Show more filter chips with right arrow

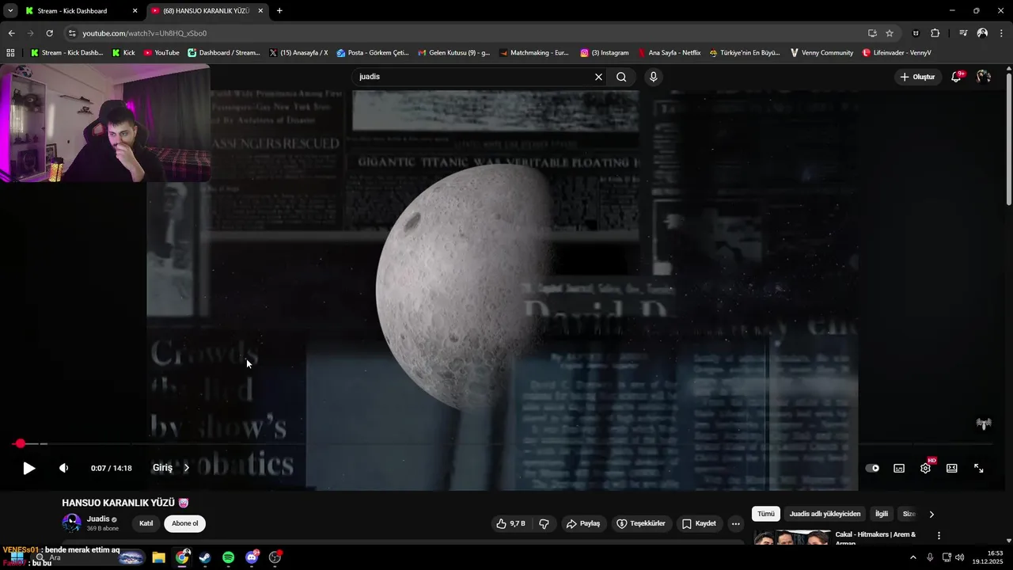pos(931,514)
